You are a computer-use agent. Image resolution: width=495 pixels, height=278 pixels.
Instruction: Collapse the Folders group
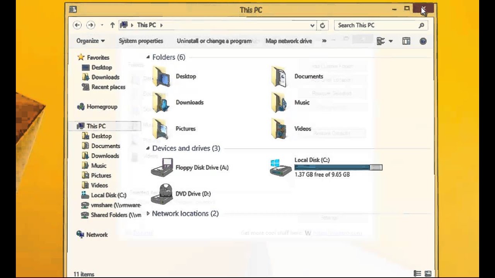(148, 57)
